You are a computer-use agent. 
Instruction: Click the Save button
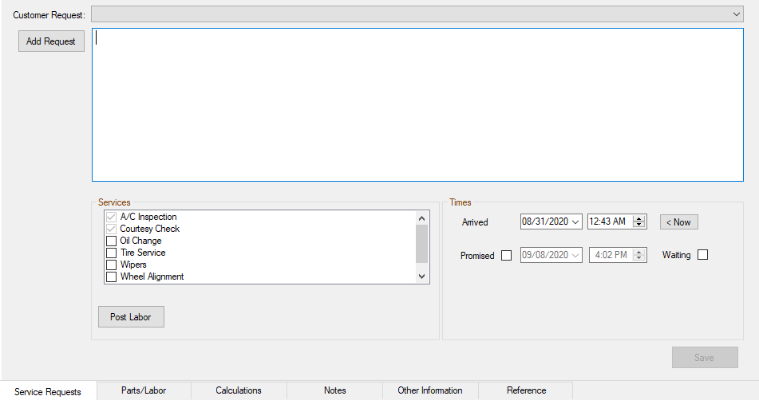click(705, 358)
